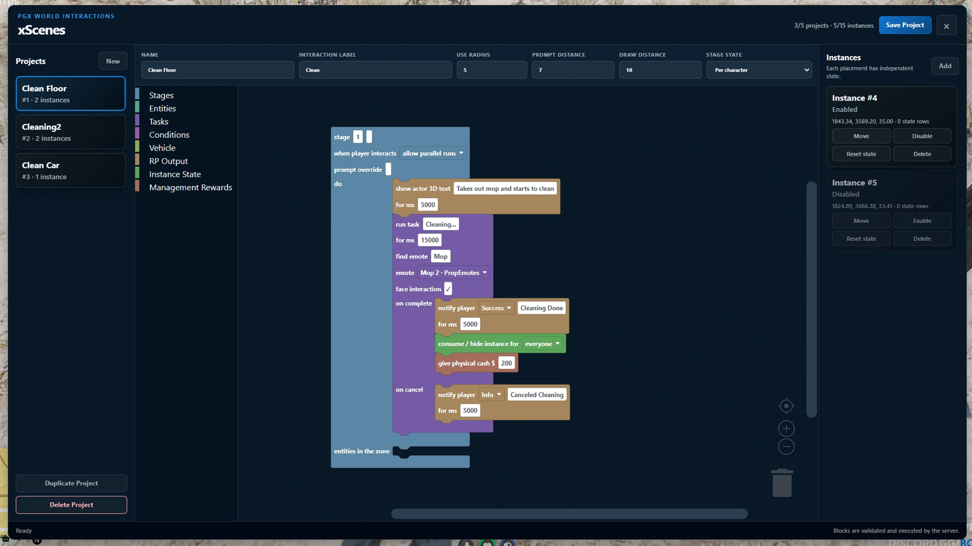The width and height of the screenshot is (972, 546).
Task: Edit the 'Canceled Cleaning' notification text
Action: (x=537, y=394)
